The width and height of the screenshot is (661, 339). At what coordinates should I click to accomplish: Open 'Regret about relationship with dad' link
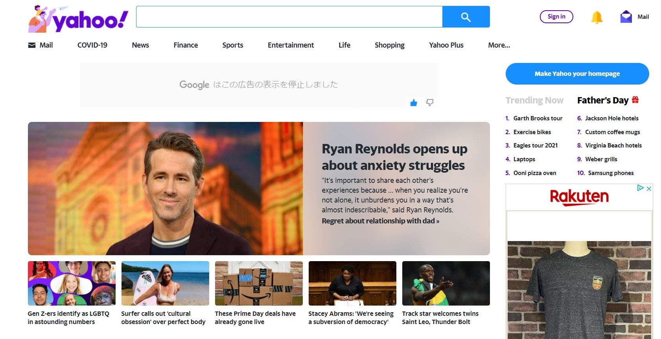click(380, 221)
